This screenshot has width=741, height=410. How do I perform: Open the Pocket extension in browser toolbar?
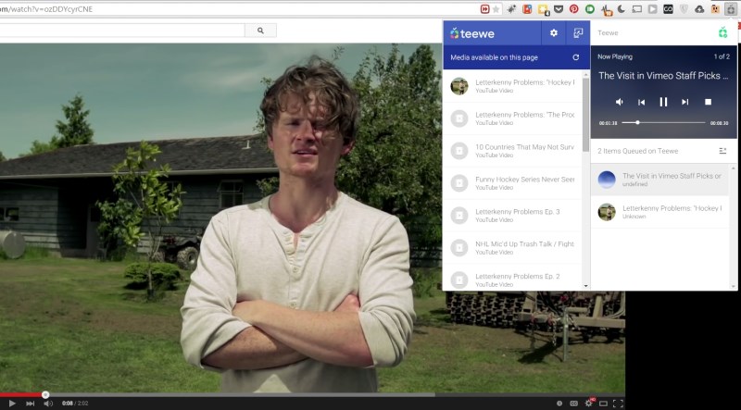click(559, 8)
